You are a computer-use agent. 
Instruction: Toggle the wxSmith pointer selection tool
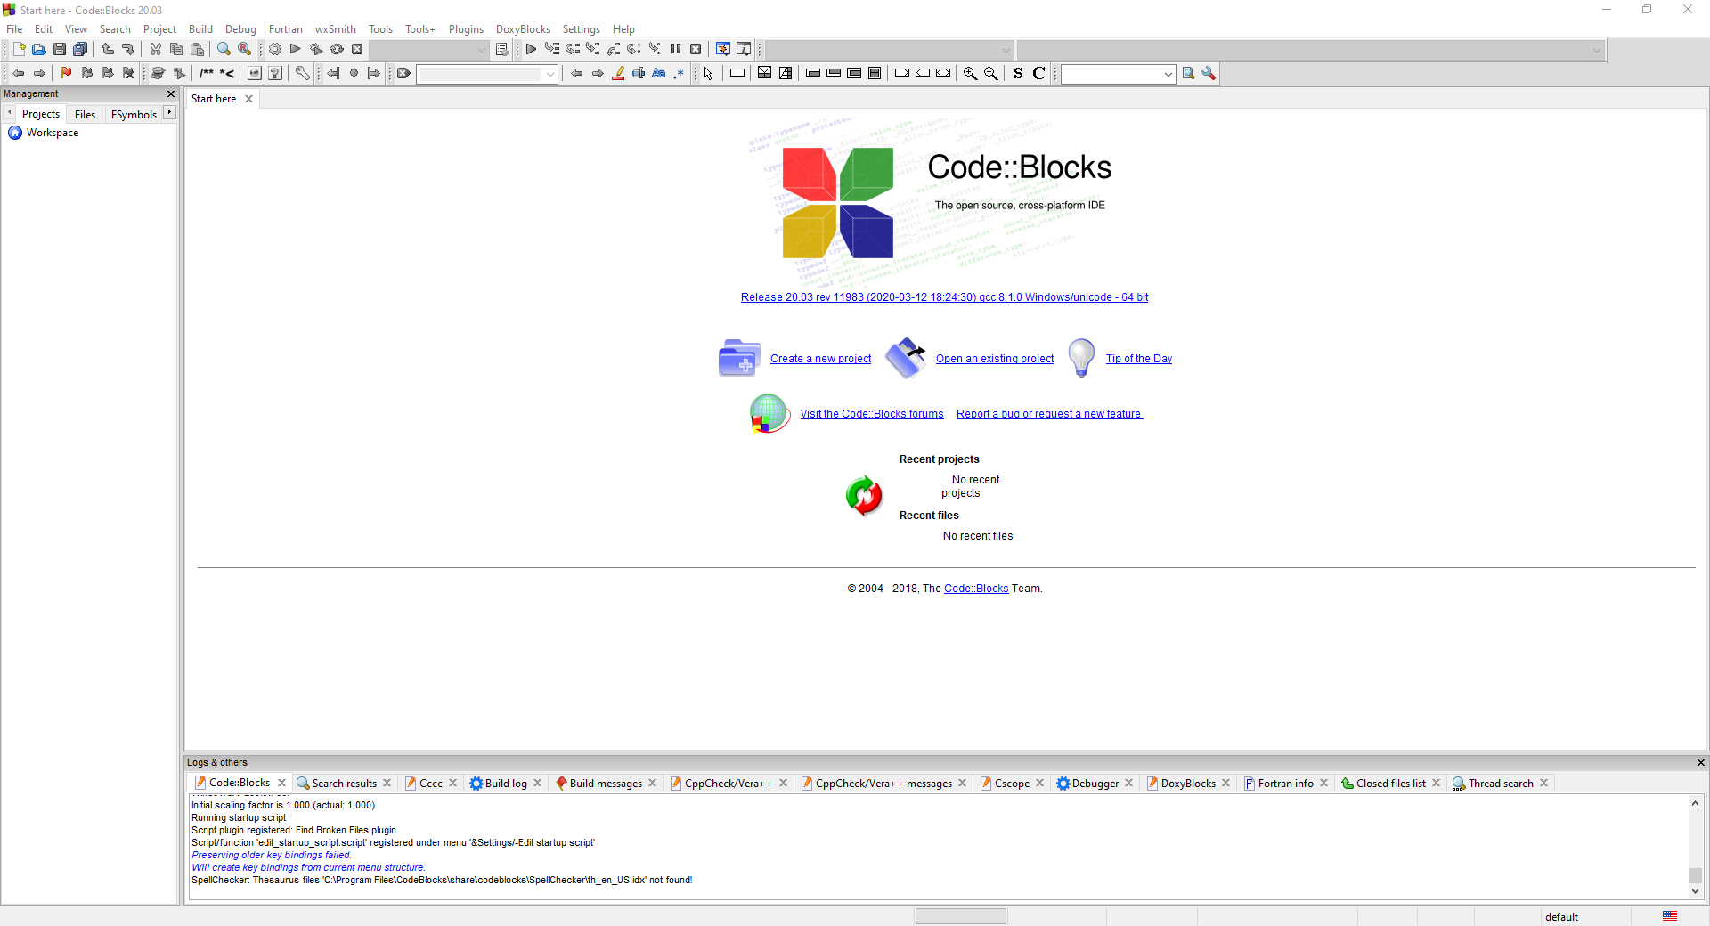(x=708, y=73)
